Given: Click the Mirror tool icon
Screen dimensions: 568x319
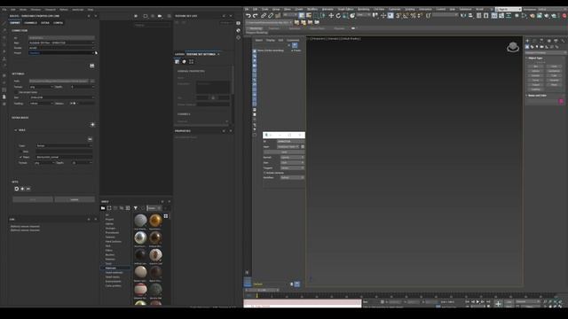Looking at the screenshot, I should coord(463,16).
